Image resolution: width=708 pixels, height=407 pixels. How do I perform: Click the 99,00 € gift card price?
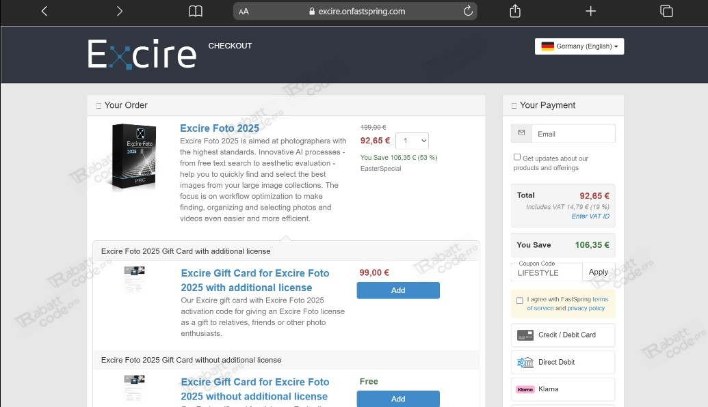pyautogui.click(x=374, y=272)
